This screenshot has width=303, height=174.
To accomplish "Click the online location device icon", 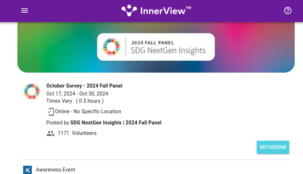I will 51,112.
